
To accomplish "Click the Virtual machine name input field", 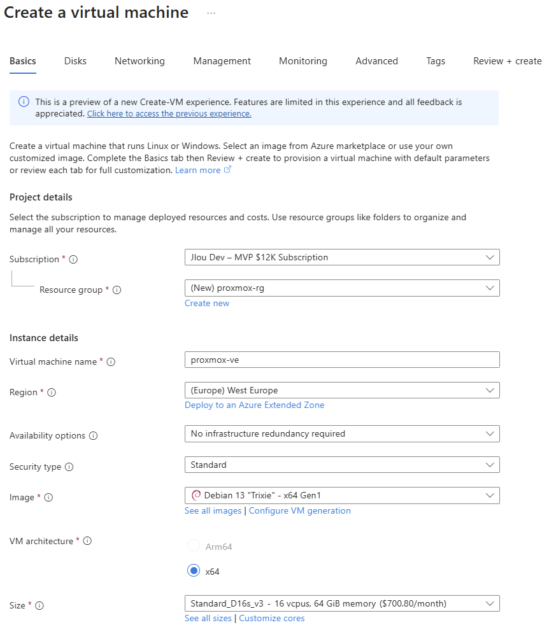I will (342, 360).
